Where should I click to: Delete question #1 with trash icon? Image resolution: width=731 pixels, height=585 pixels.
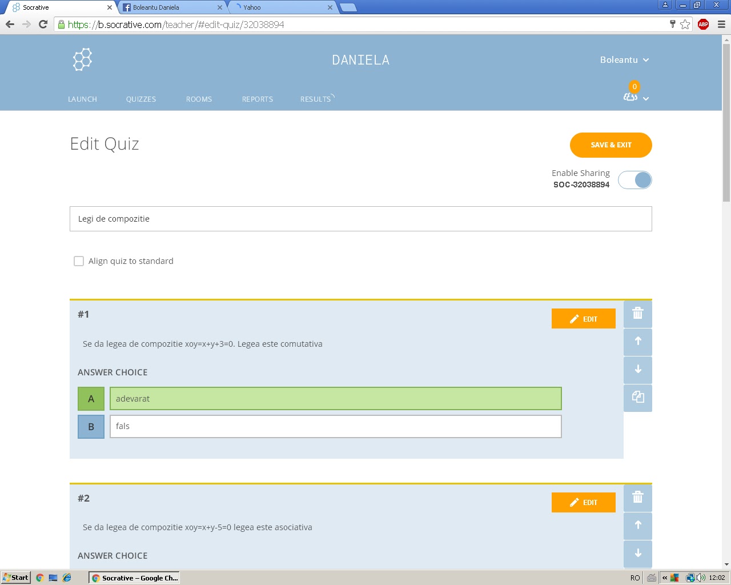tap(638, 314)
